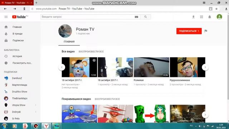Open the browser menu icon
The image size is (229, 129).
coord(204,3)
